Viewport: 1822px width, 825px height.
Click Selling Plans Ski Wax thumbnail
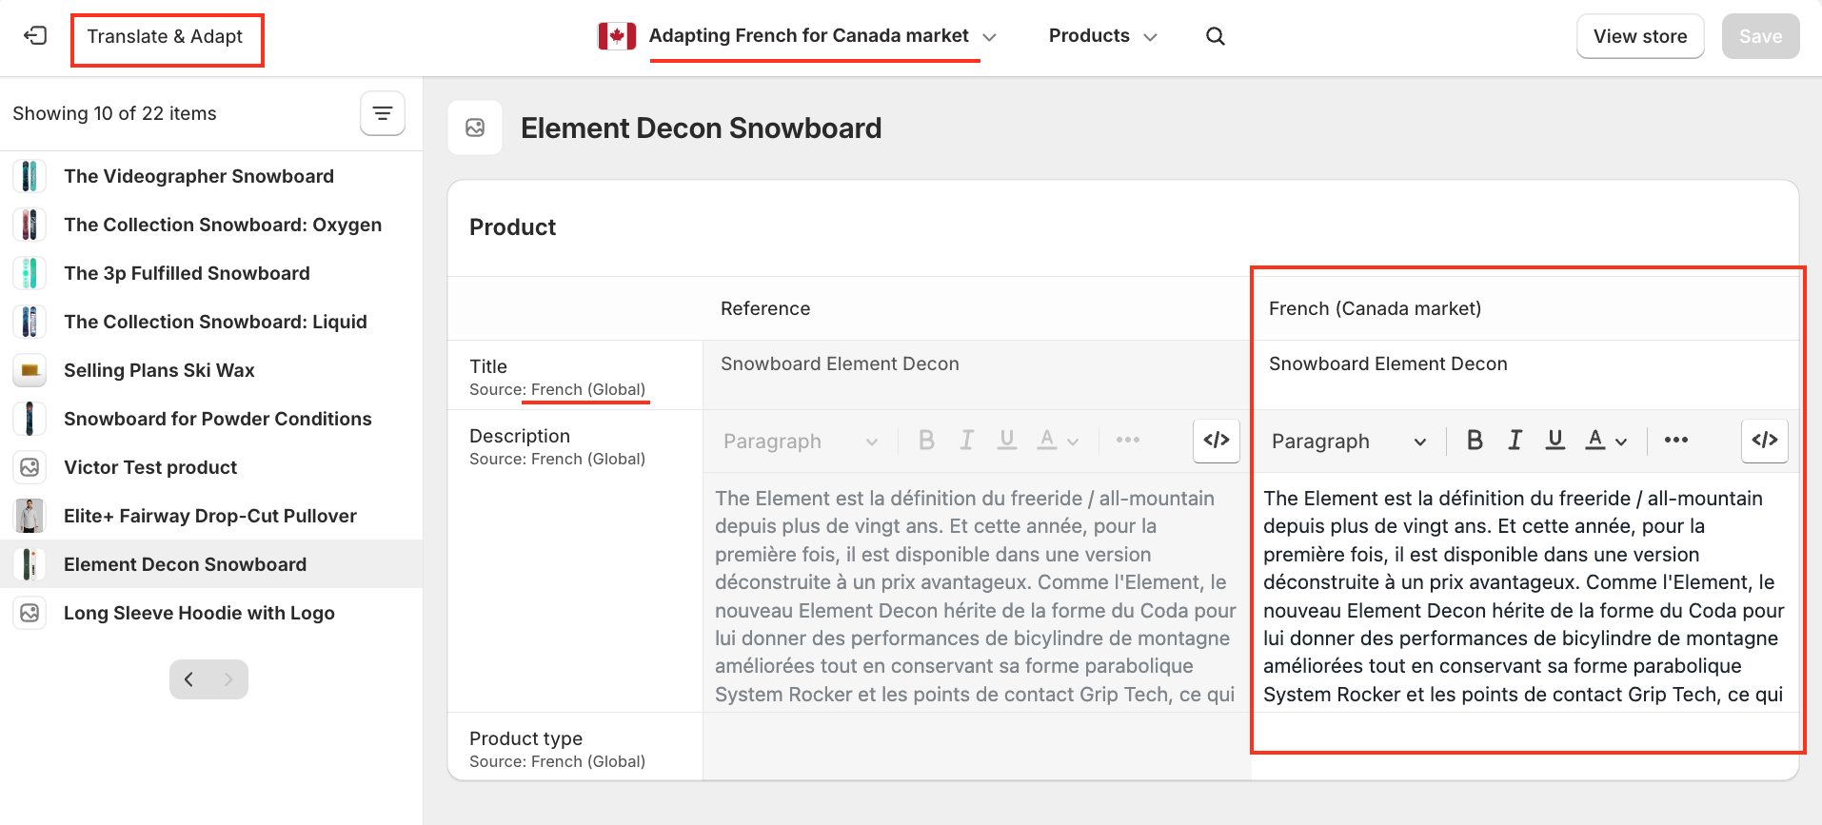coord(30,370)
